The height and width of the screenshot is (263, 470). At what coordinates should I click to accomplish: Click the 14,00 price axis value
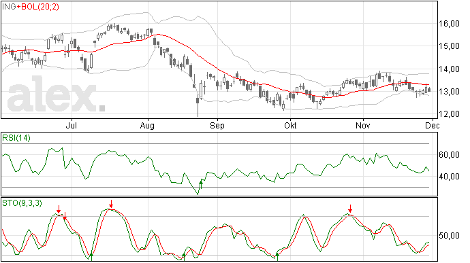tap(450, 69)
